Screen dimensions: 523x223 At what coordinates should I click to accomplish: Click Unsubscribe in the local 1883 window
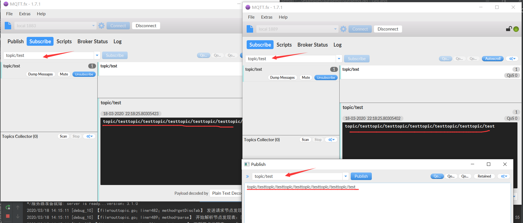click(84, 74)
